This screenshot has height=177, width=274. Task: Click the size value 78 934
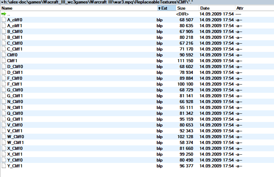tap(186, 72)
